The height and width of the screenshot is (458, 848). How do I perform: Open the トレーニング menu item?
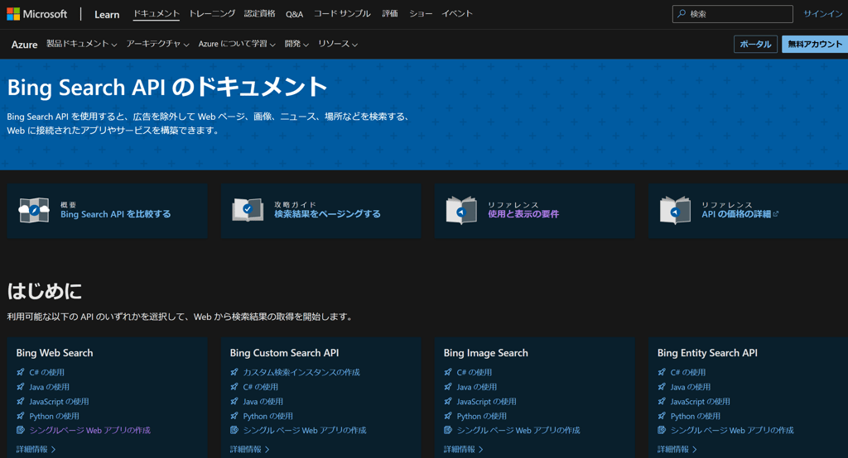coord(212,13)
